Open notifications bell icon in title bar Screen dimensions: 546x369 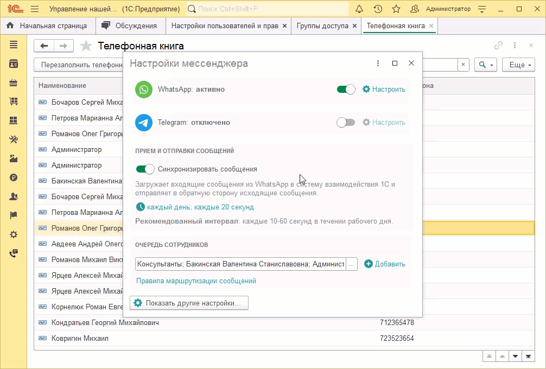tap(359, 9)
